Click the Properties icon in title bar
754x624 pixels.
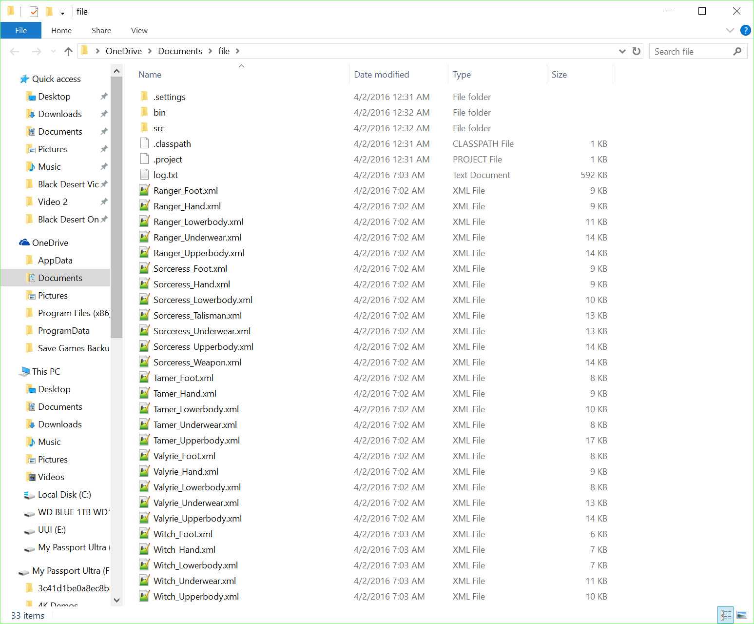34,11
